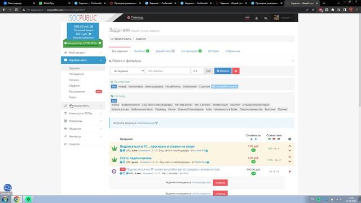361x203 pixels.
Task: Open the search settings button
Action: [224, 86]
